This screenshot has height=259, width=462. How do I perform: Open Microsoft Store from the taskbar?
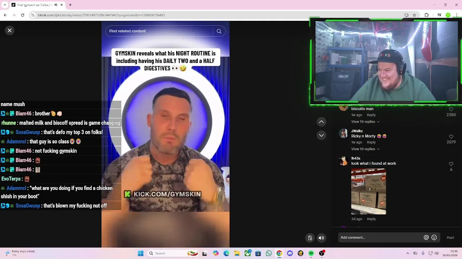point(258,254)
